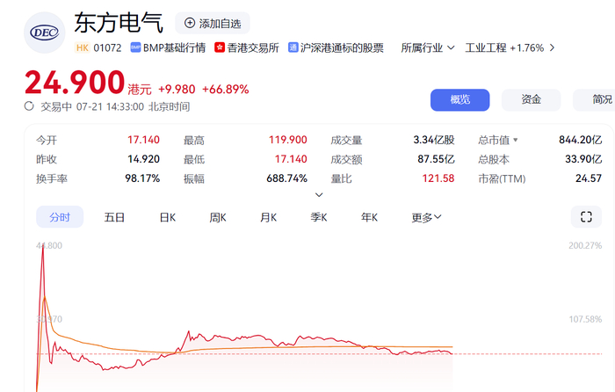Viewport: 615px width, 392px height.
Task: Select the 月K chart tab
Action: (x=269, y=217)
